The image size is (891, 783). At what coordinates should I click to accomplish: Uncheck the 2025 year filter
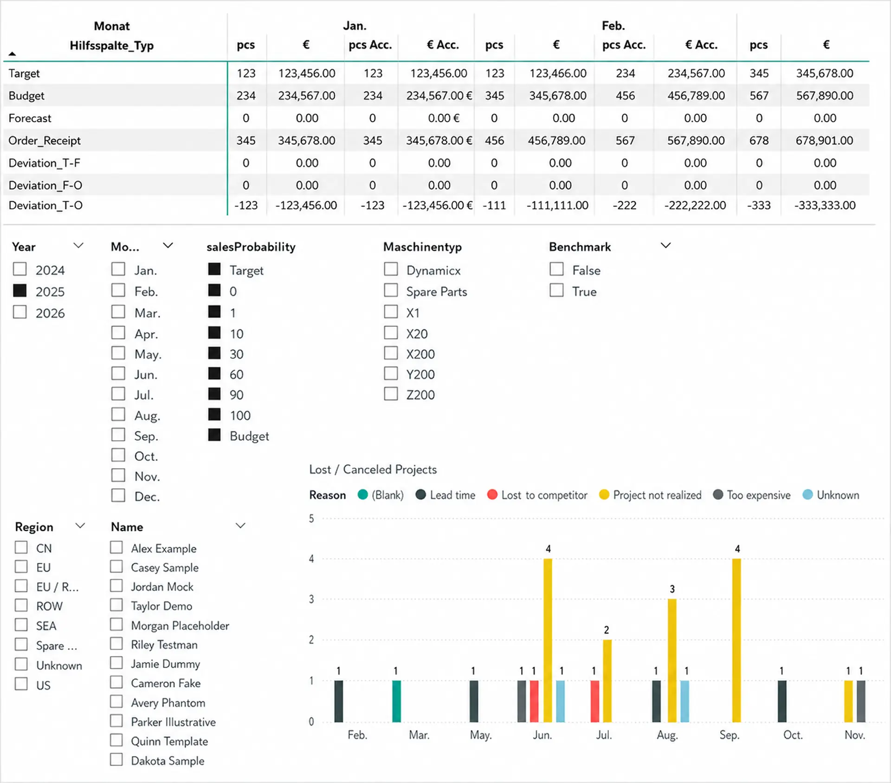pos(20,291)
